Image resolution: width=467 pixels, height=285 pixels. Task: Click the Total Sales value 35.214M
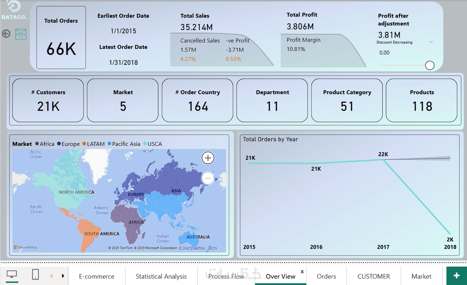(x=197, y=27)
